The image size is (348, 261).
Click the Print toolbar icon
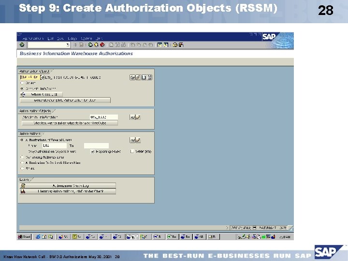(x=112, y=45)
